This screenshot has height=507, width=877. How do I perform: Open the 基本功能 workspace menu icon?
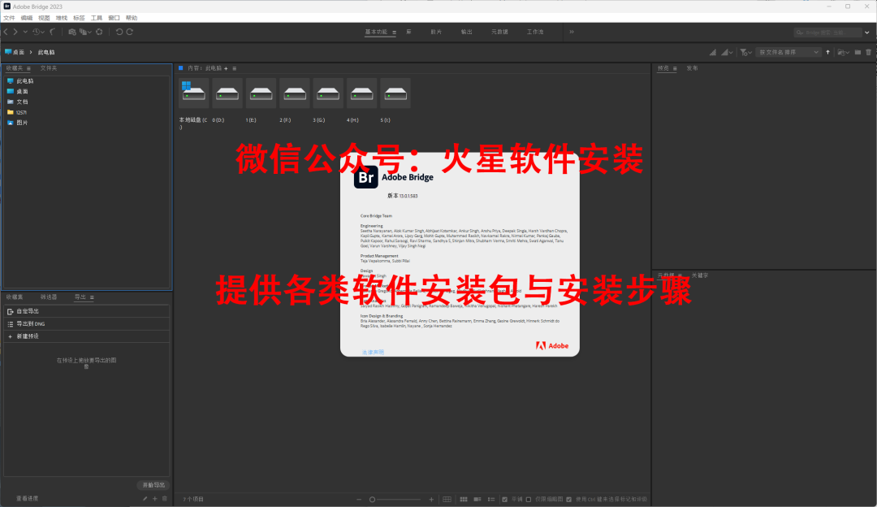tap(395, 32)
